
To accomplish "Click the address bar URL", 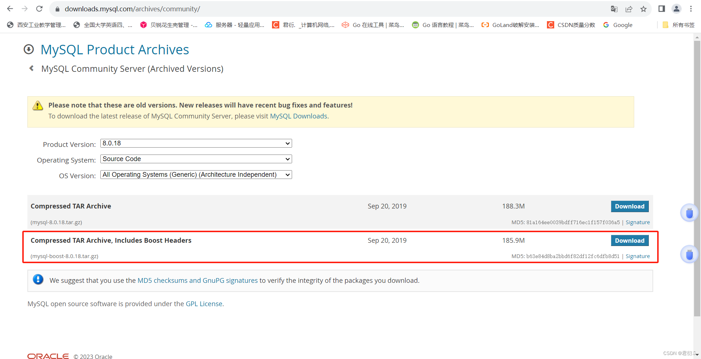I will (x=132, y=9).
